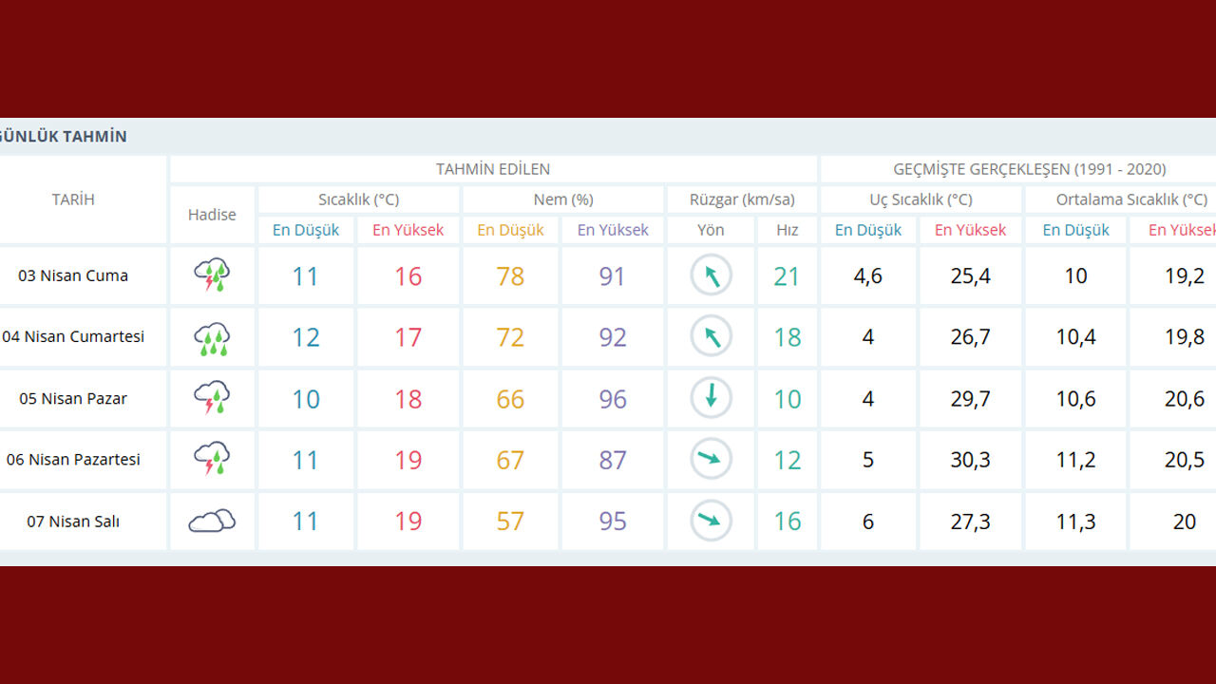Click wind direction arrow for 03 Nisan Cuma
The height and width of the screenshot is (684, 1216).
711,275
